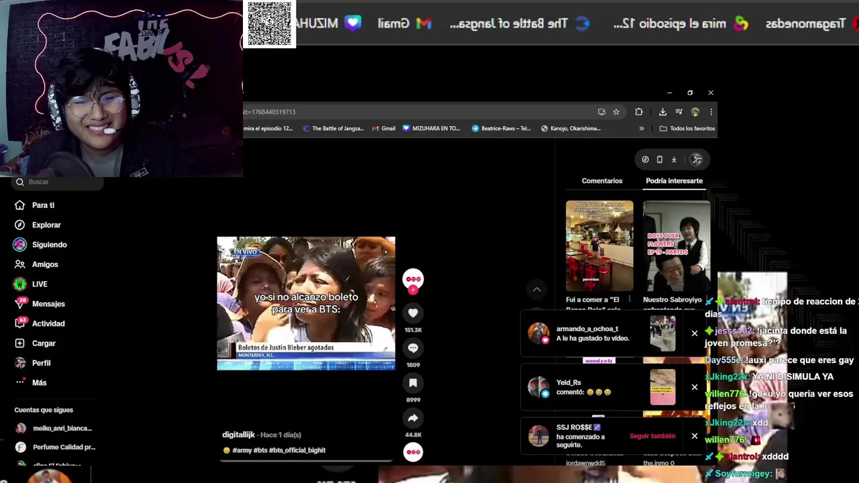Click the Buscar search field
The height and width of the screenshot is (483, 859).
58,182
